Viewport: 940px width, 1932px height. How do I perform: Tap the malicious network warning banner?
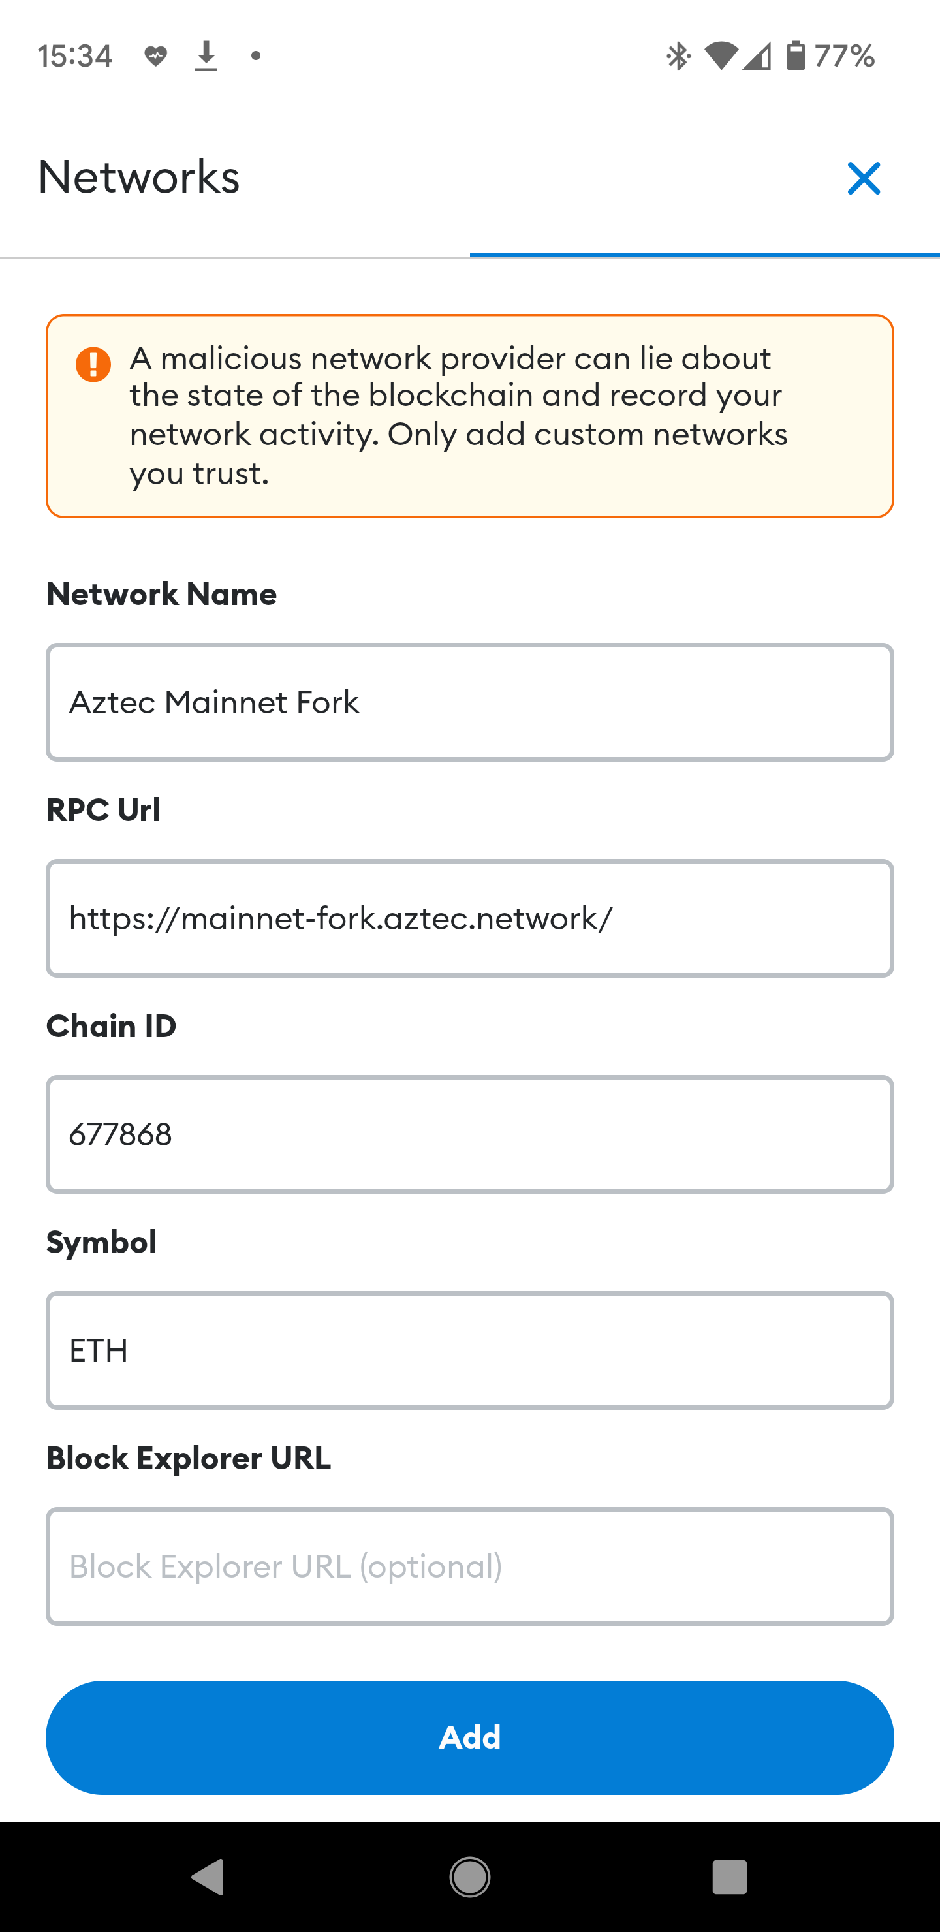tap(469, 416)
